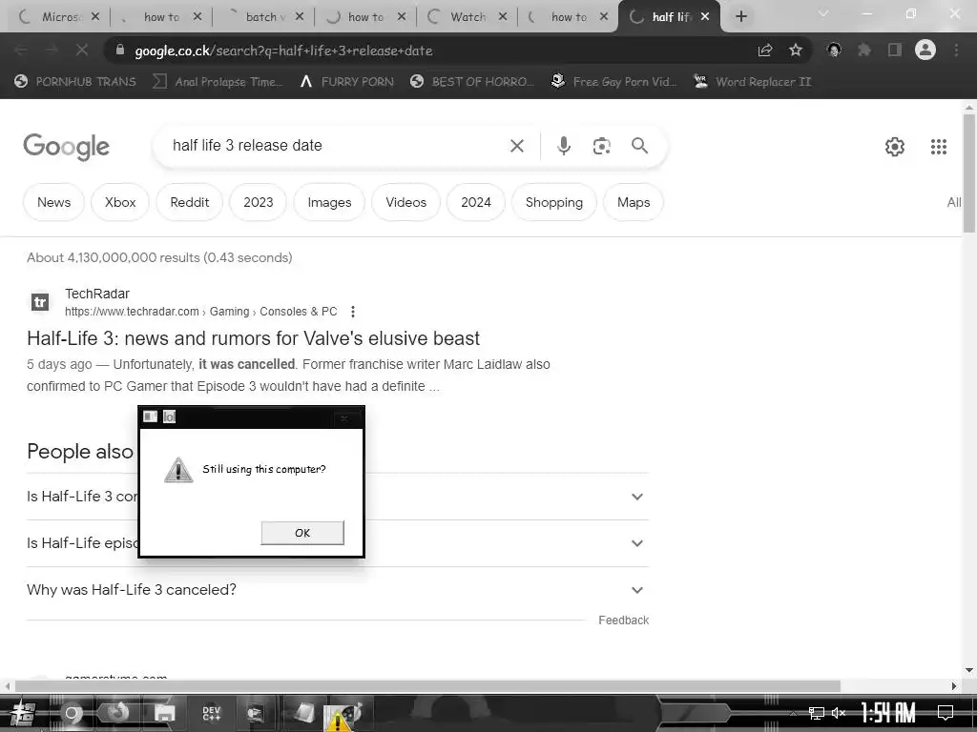Switch to the 'Watch' tab
The height and width of the screenshot is (732, 977).
(x=467, y=17)
